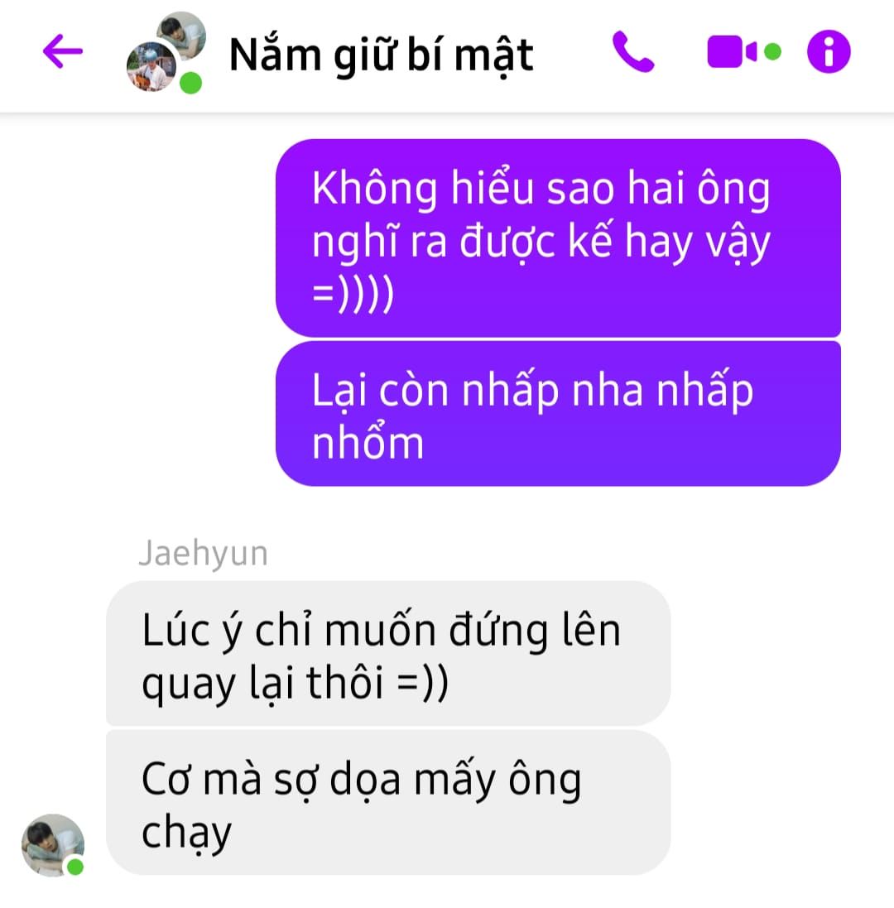Tap the chat title 'Nắm giữ bí mật'

(x=381, y=55)
